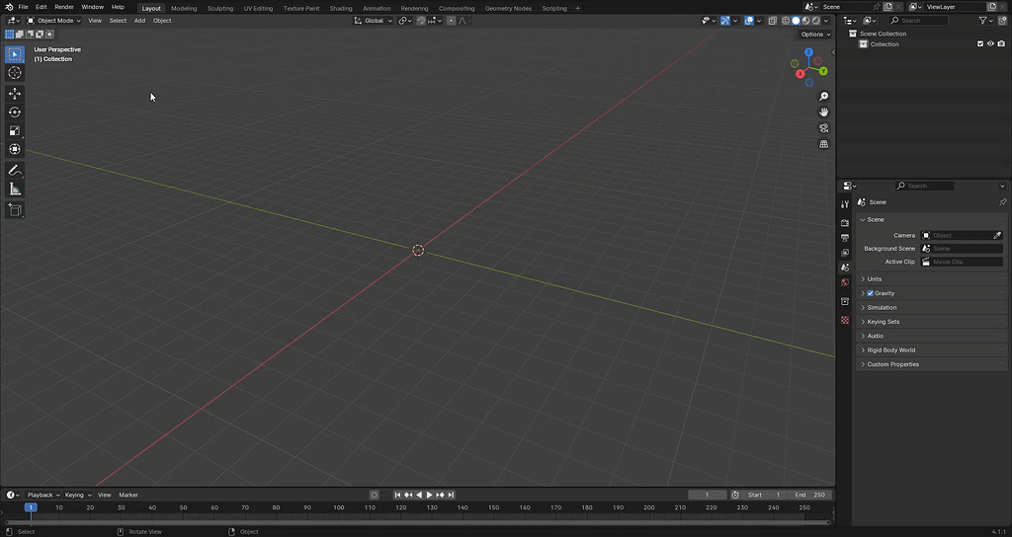Image resolution: width=1012 pixels, height=537 pixels.
Task: Switch to Material Preview shading
Action: click(x=805, y=21)
